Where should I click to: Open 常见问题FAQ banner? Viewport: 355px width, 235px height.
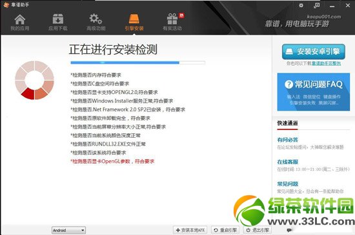coord(314,92)
